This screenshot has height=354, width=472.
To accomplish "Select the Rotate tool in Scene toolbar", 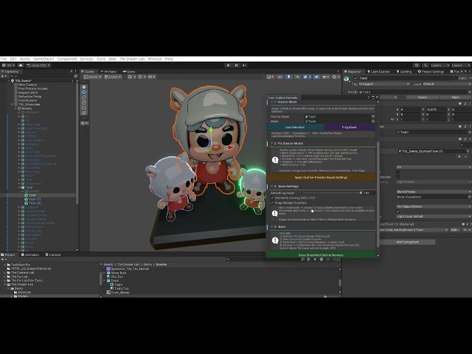I will click(x=84, y=97).
